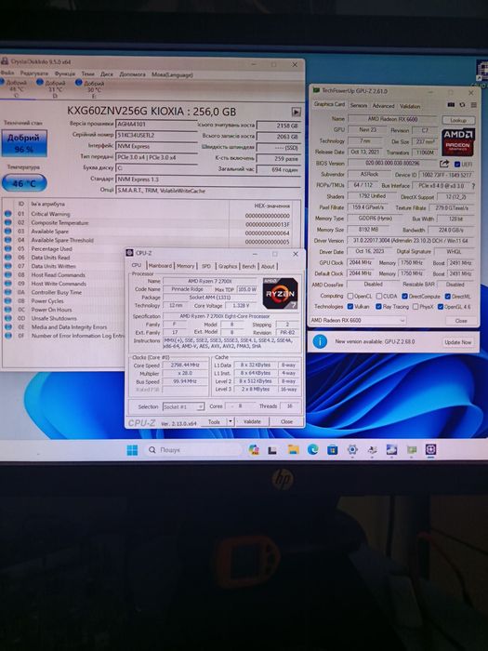
Task: Switch to the Validation tab in GPU-Z
Action: (410, 106)
